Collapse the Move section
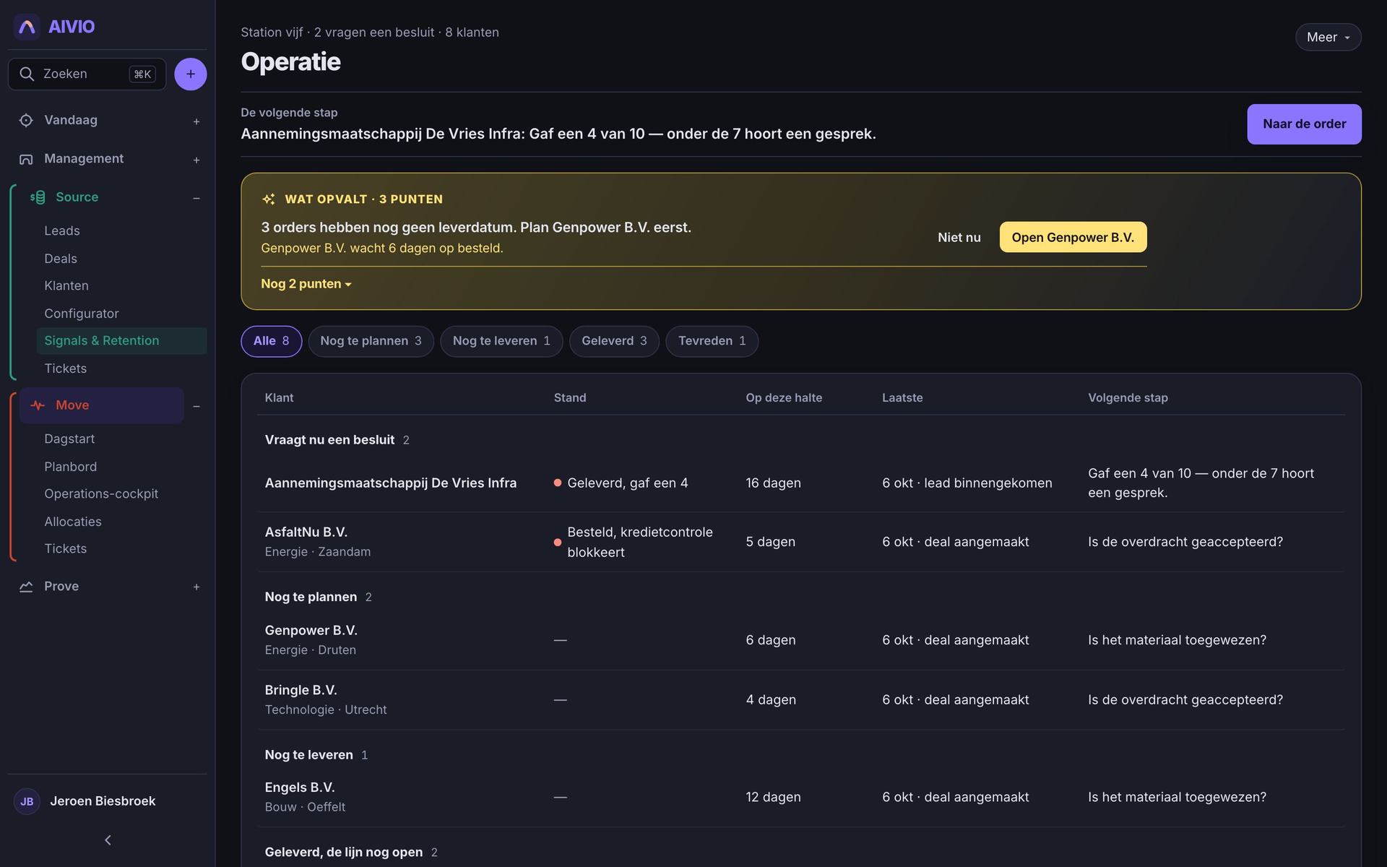Image resolution: width=1387 pixels, height=867 pixels. pyautogui.click(x=196, y=406)
